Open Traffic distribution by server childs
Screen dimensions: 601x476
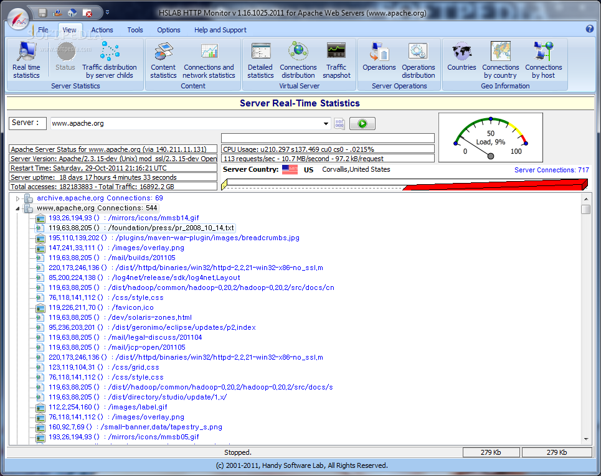click(x=110, y=60)
